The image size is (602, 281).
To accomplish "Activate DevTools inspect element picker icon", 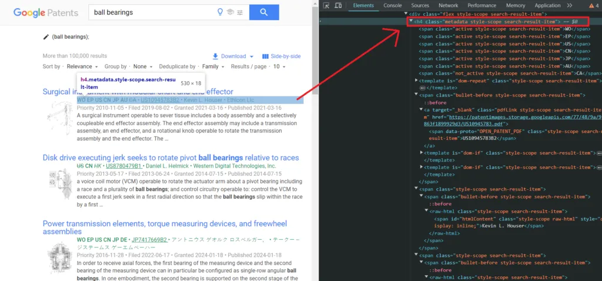I will tap(326, 5).
